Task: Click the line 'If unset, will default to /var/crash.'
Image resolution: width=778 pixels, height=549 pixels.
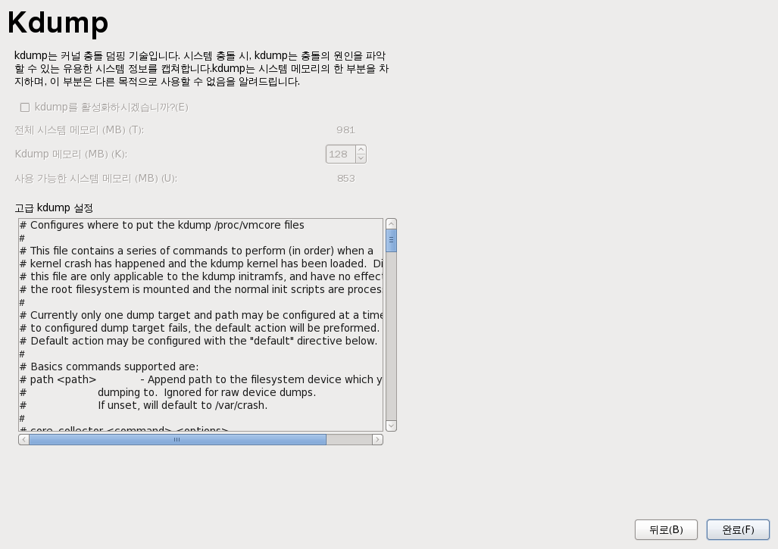Action: click(x=183, y=406)
